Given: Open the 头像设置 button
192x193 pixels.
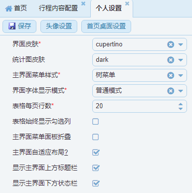Looking at the screenshot, I should click(x=59, y=26).
